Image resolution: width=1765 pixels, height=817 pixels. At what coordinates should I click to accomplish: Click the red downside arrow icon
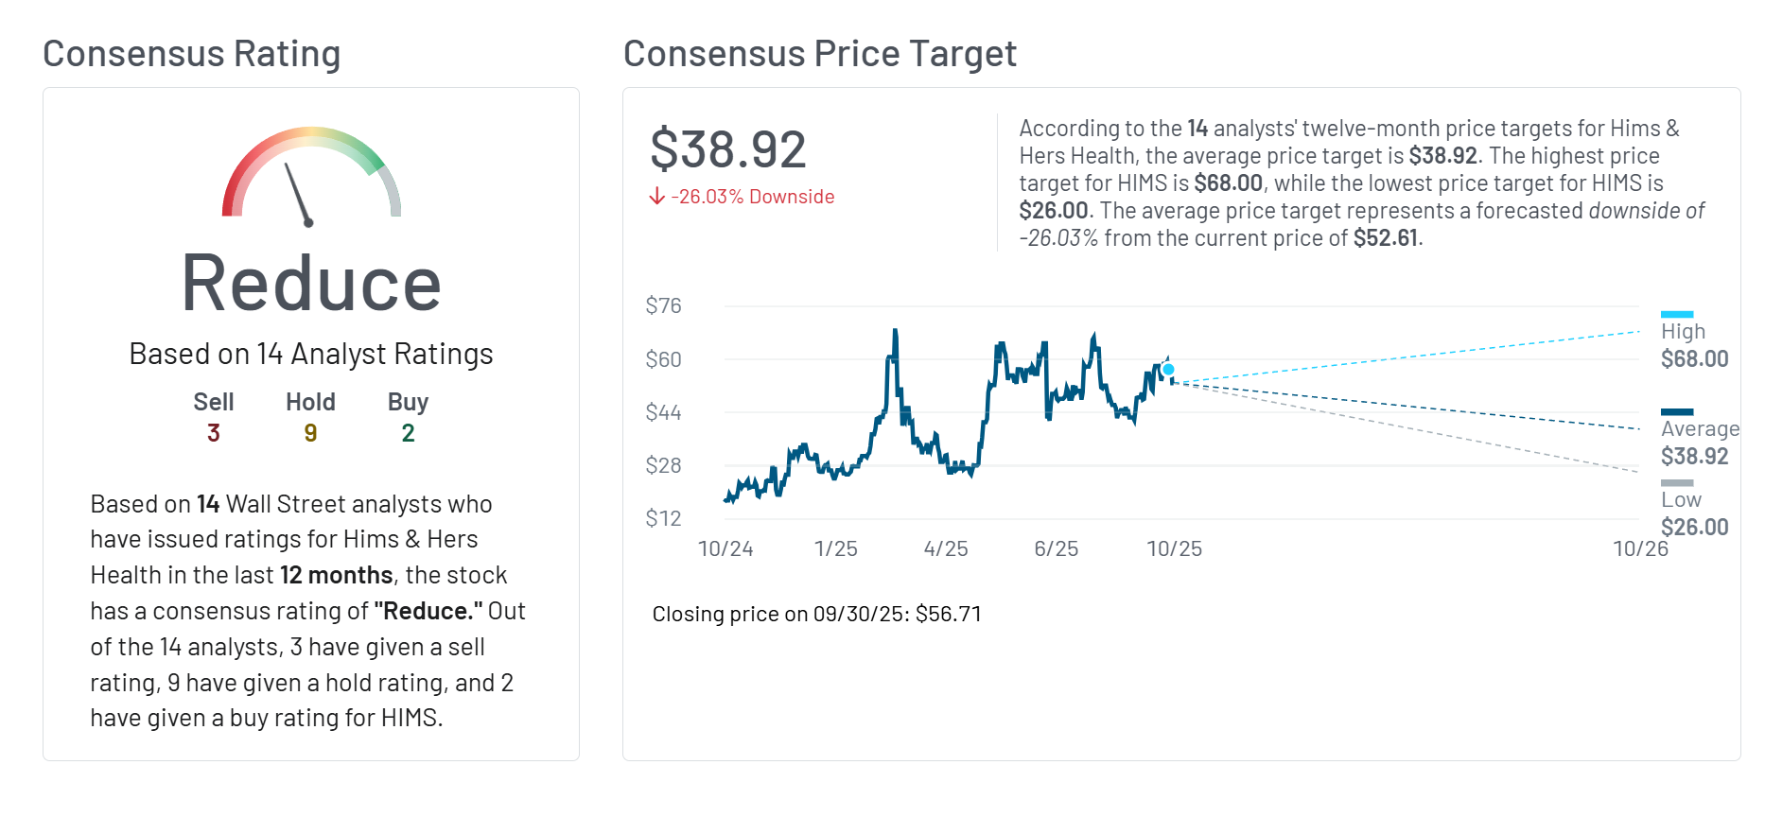click(657, 197)
